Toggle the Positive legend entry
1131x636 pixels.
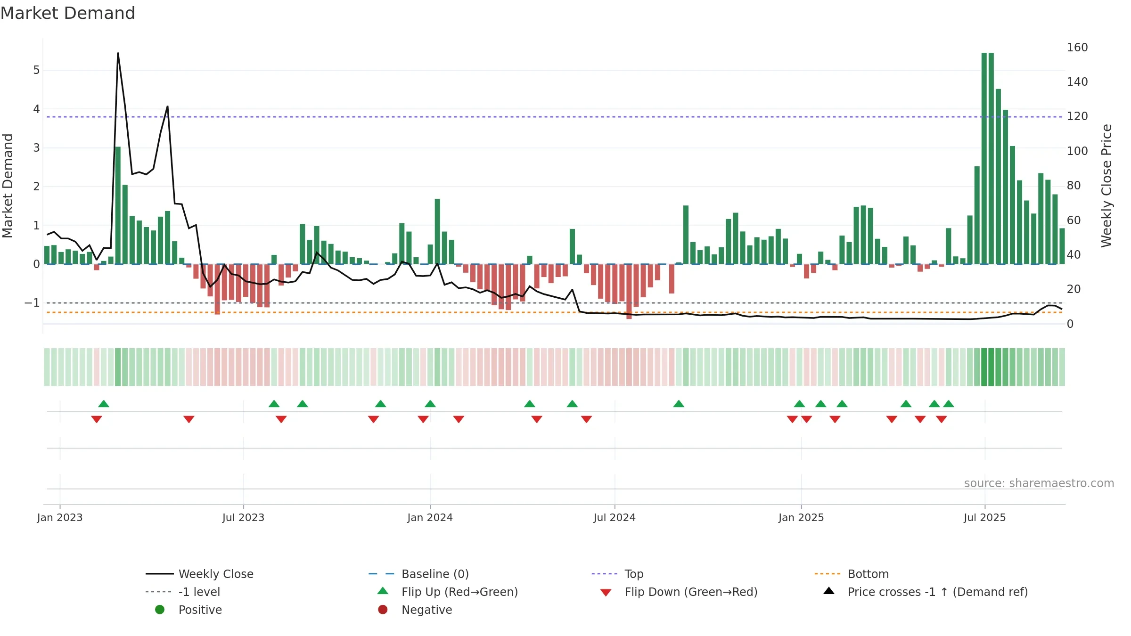(x=188, y=610)
